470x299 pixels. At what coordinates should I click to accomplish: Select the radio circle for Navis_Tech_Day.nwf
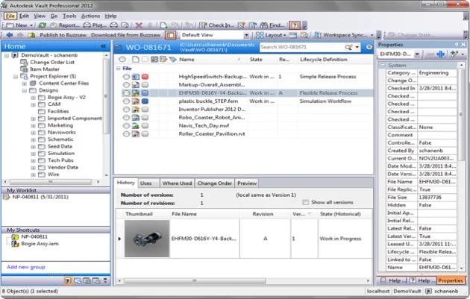click(126, 126)
